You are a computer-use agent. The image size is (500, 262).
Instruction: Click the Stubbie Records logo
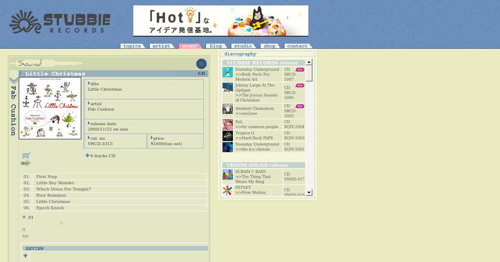click(60, 22)
